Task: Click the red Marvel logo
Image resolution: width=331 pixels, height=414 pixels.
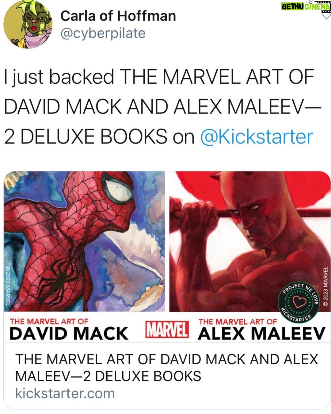Action: pyautogui.click(x=167, y=330)
